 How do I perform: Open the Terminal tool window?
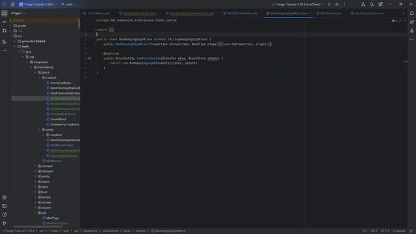click(5, 206)
